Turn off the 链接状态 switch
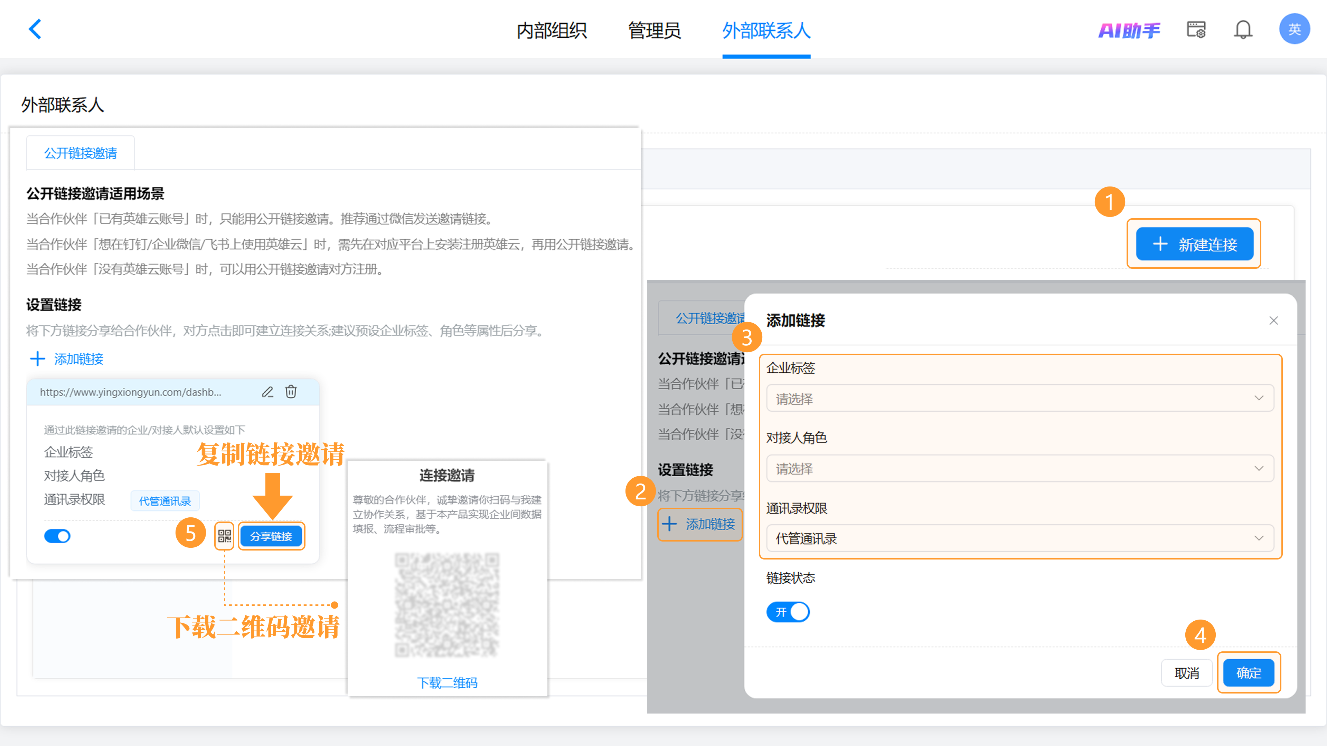 [x=788, y=612]
